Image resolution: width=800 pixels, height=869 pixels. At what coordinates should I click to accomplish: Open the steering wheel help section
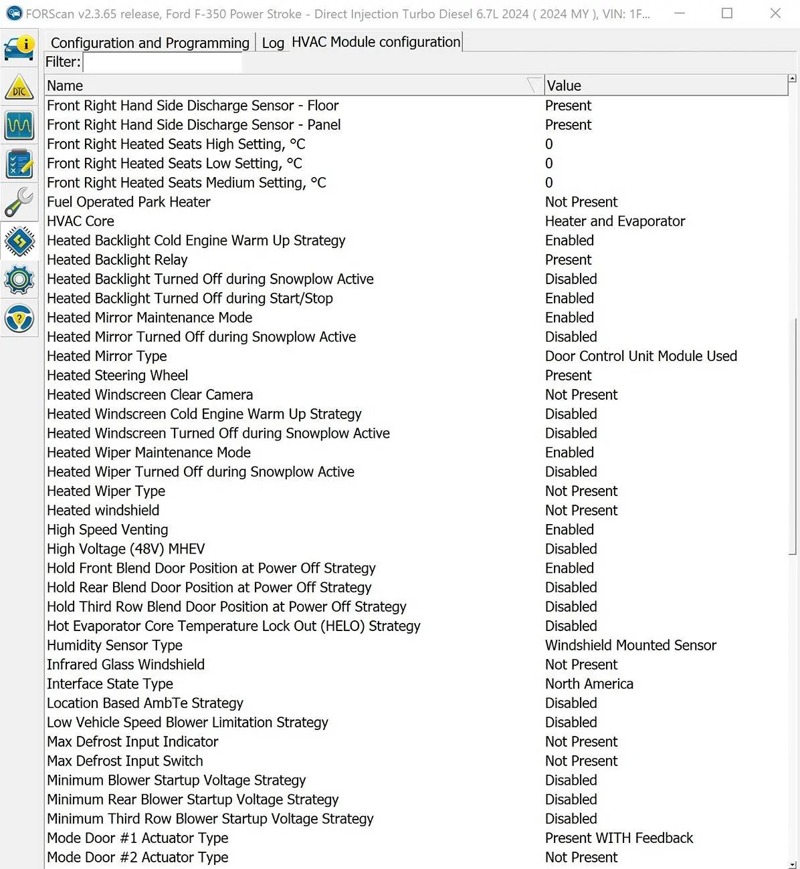(x=19, y=319)
